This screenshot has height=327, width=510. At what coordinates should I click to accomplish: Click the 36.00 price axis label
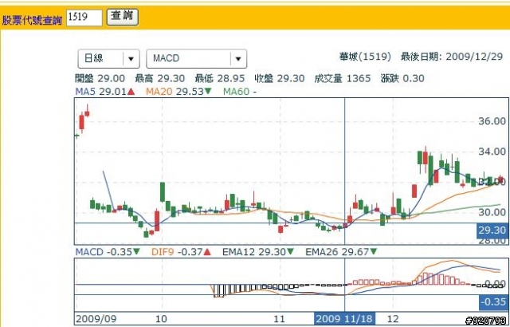492,121
